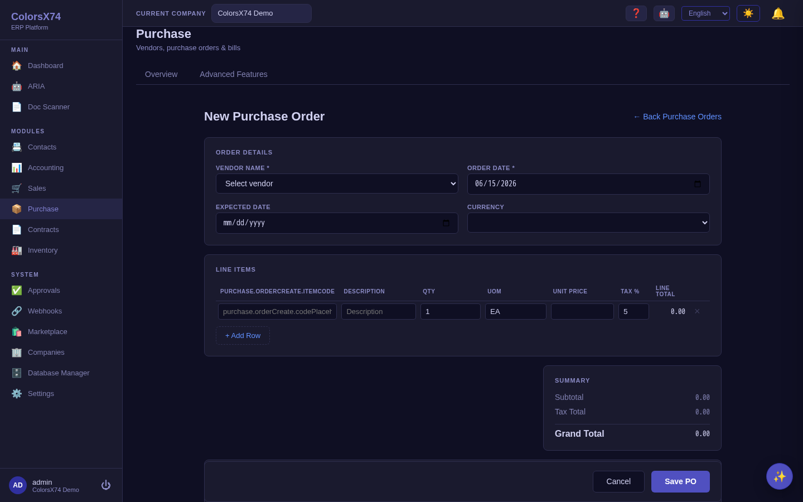Open the ARIA robot icon in sidebar
The height and width of the screenshot is (502, 803).
(x=17, y=86)
